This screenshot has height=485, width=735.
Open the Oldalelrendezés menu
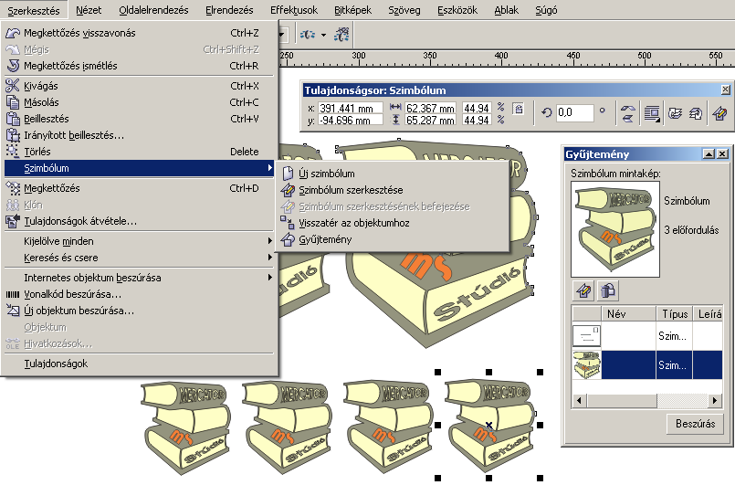tap(153, 10)
